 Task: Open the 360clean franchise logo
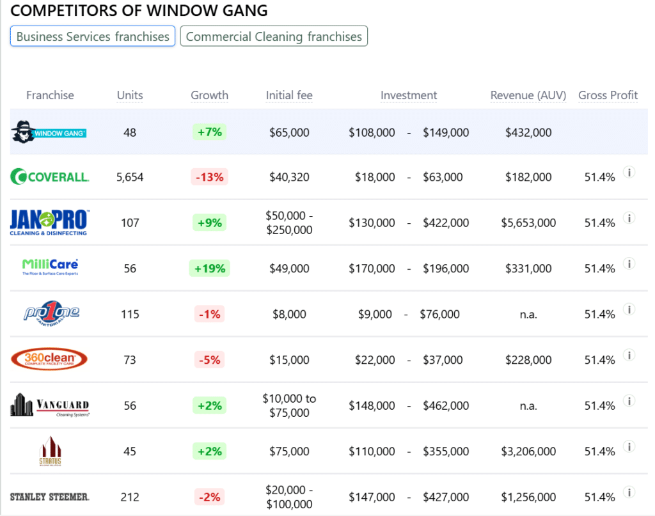coord(49,359)
